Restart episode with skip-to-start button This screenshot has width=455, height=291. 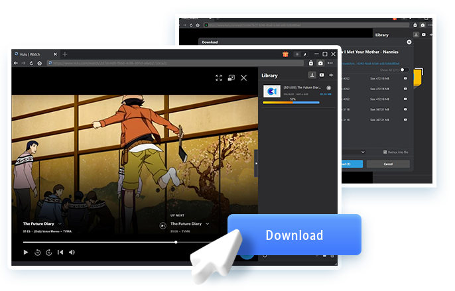tap(60, 253)
